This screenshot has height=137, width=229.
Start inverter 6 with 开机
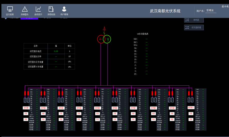click(115, 119)
